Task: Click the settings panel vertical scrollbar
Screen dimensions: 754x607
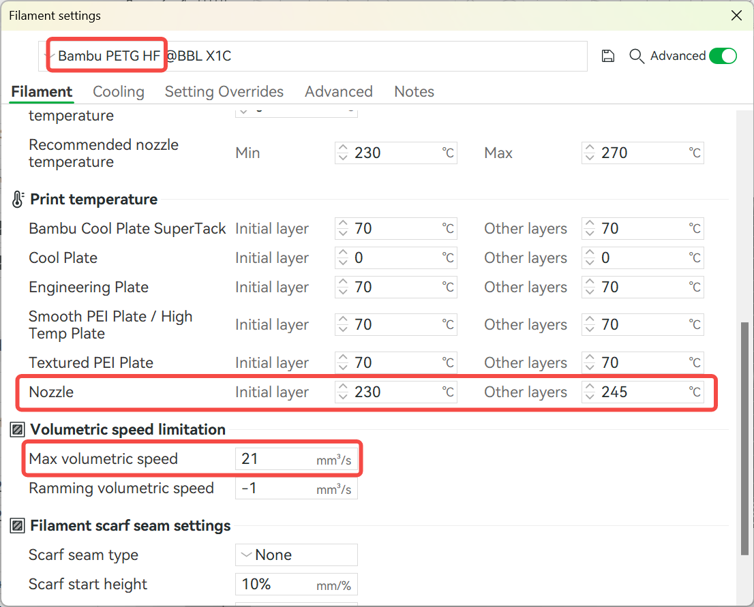Action: point(744,438)
